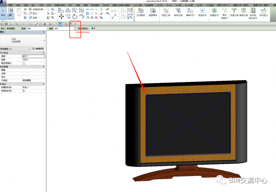Click the Align tool icon

61,10
